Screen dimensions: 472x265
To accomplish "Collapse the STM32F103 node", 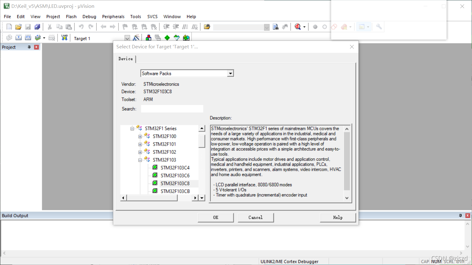I will [x=140, y=160].
